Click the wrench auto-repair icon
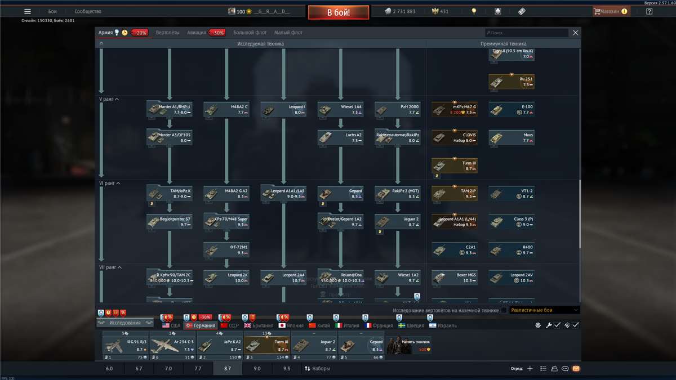676x380 pixels. pos(549,325)
